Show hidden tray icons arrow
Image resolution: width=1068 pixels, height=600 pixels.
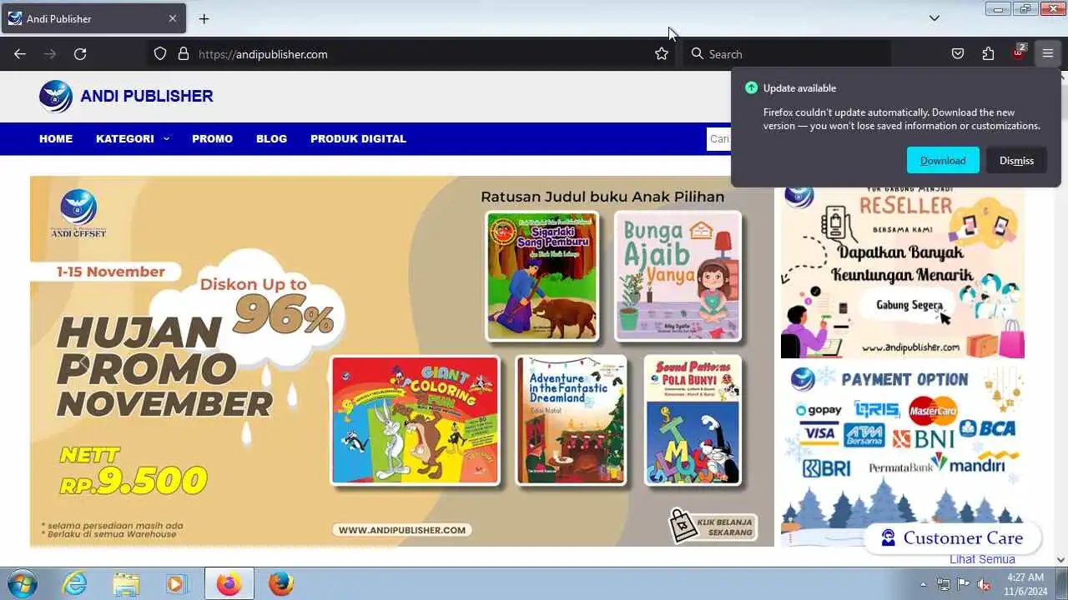tap(923, 584)
